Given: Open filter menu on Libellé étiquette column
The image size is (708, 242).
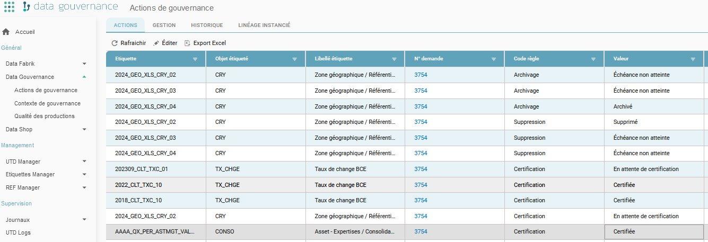Looking at the screenshot, I should [394, 59].
